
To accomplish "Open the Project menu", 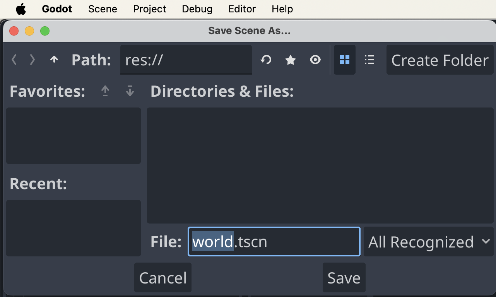I will tap(149, 9).
